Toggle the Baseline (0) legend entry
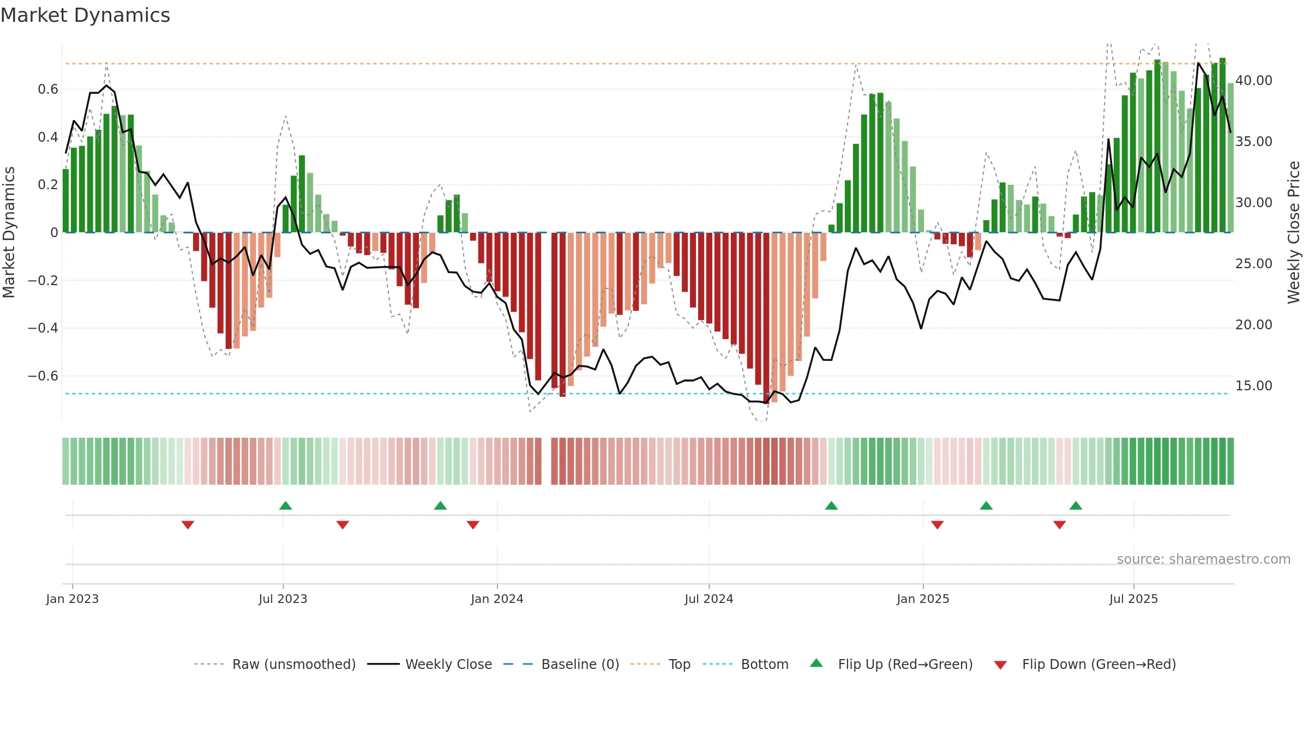The height and width of the screenshot is (736, 1309). (561, 664)
